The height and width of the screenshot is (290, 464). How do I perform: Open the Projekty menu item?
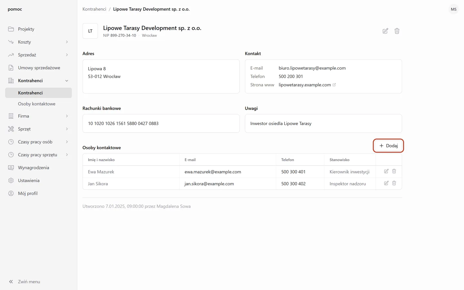pos(38,29)
